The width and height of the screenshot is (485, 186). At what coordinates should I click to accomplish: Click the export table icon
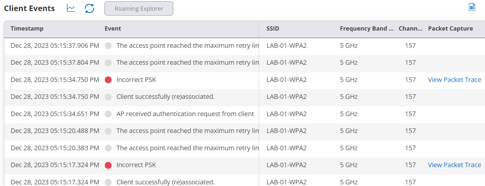coord(472,7)
